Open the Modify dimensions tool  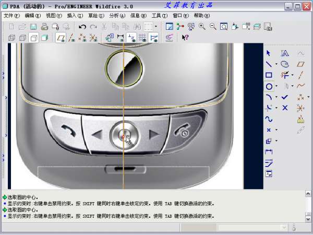click(269, 163)
